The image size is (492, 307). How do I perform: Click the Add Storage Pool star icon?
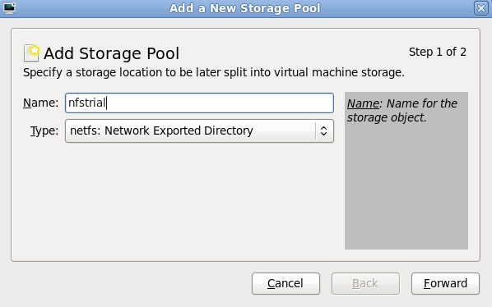point(32,53)
